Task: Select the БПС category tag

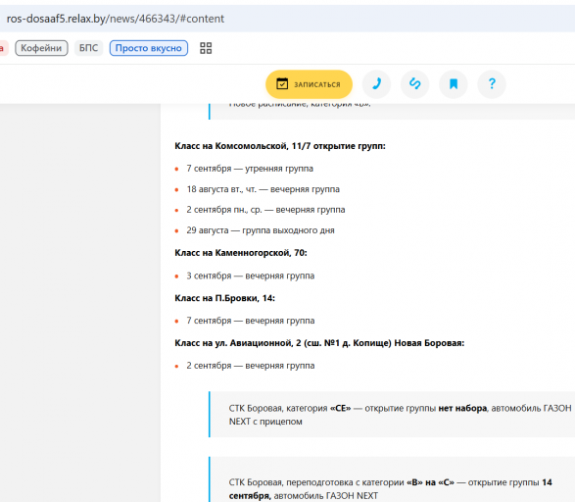Action: pos(89,48)
